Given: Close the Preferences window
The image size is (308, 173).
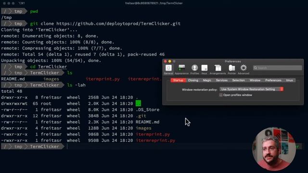Looking at the screenshot, I should pyautogui.click(x=166, y=62).
